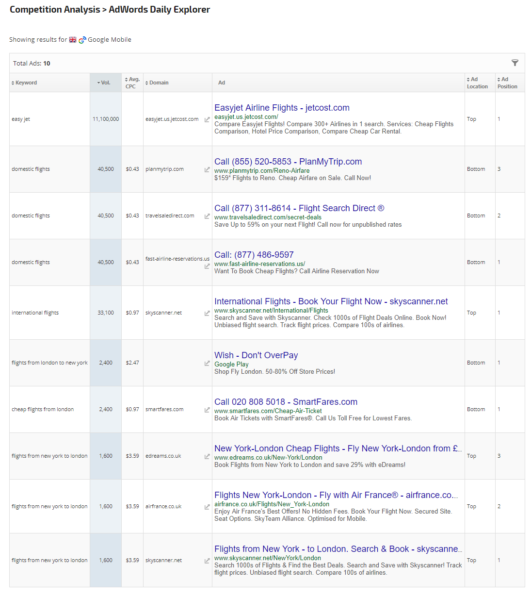
Task: Open Wish - Don't OverPay ad
Action: (256, 355)
